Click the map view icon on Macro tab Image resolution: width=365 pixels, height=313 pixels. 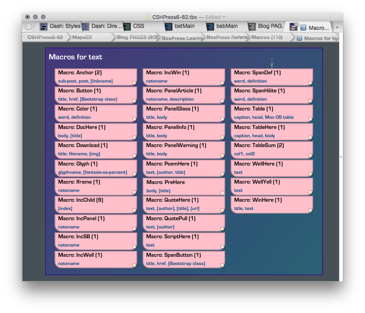[x=293, y=27]
